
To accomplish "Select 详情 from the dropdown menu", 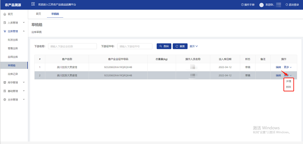I will (x=288, y=81).
